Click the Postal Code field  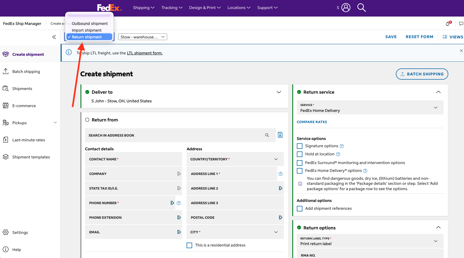[x=235, y=218]
